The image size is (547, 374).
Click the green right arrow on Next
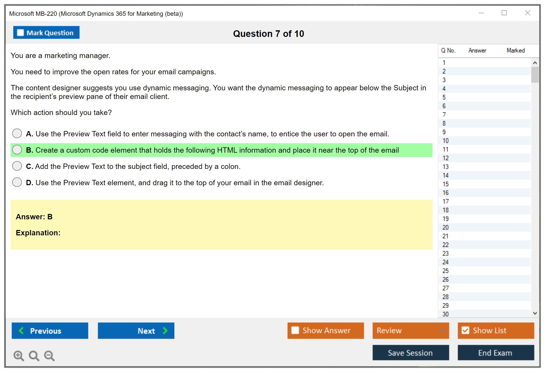click(x=165, y=330)
